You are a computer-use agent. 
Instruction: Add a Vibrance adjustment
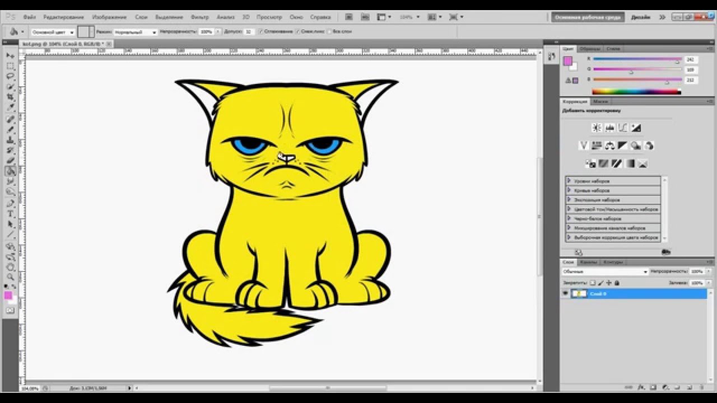click(583, 146)
